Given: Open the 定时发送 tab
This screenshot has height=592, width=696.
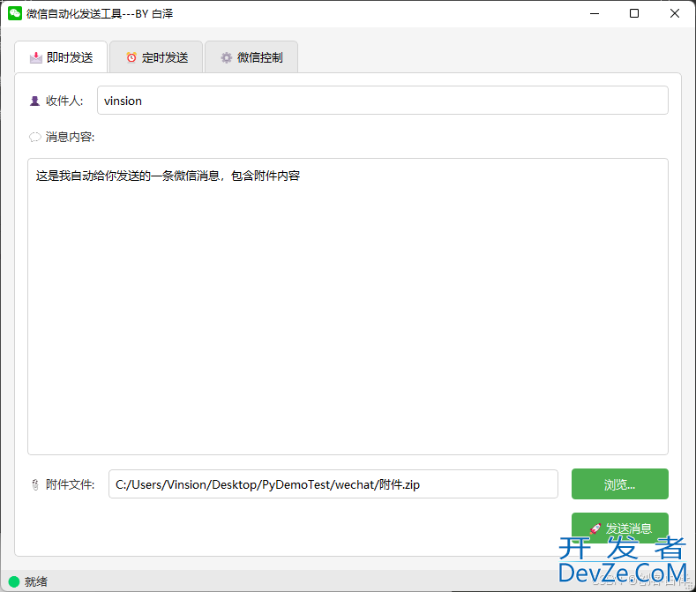Looking at the screenshot, I should pyautogui.click(x=156, y=57).
